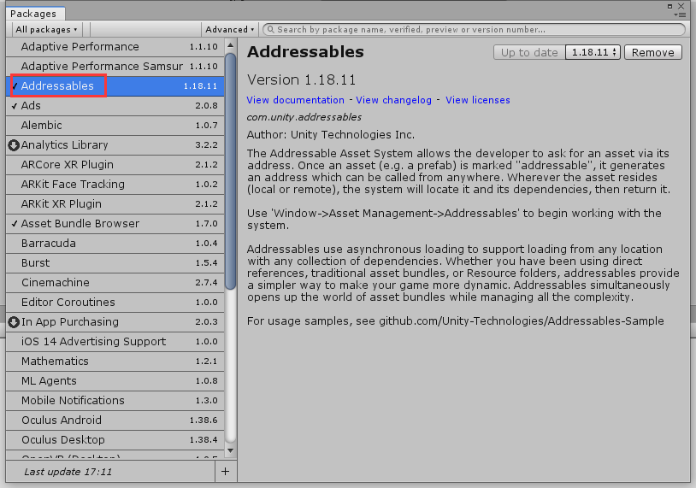Click the Addressables title in details pane
Viewport: 696px width, 488px height.
point(305,52)
